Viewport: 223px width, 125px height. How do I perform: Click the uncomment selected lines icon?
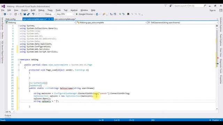point(123,14)
